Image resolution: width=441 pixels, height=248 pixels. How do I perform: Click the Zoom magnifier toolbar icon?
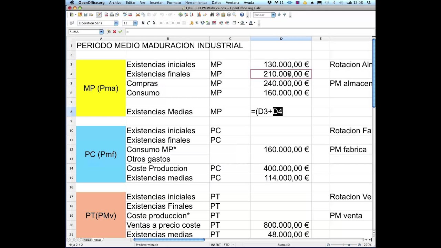click(x=234, y=15)
